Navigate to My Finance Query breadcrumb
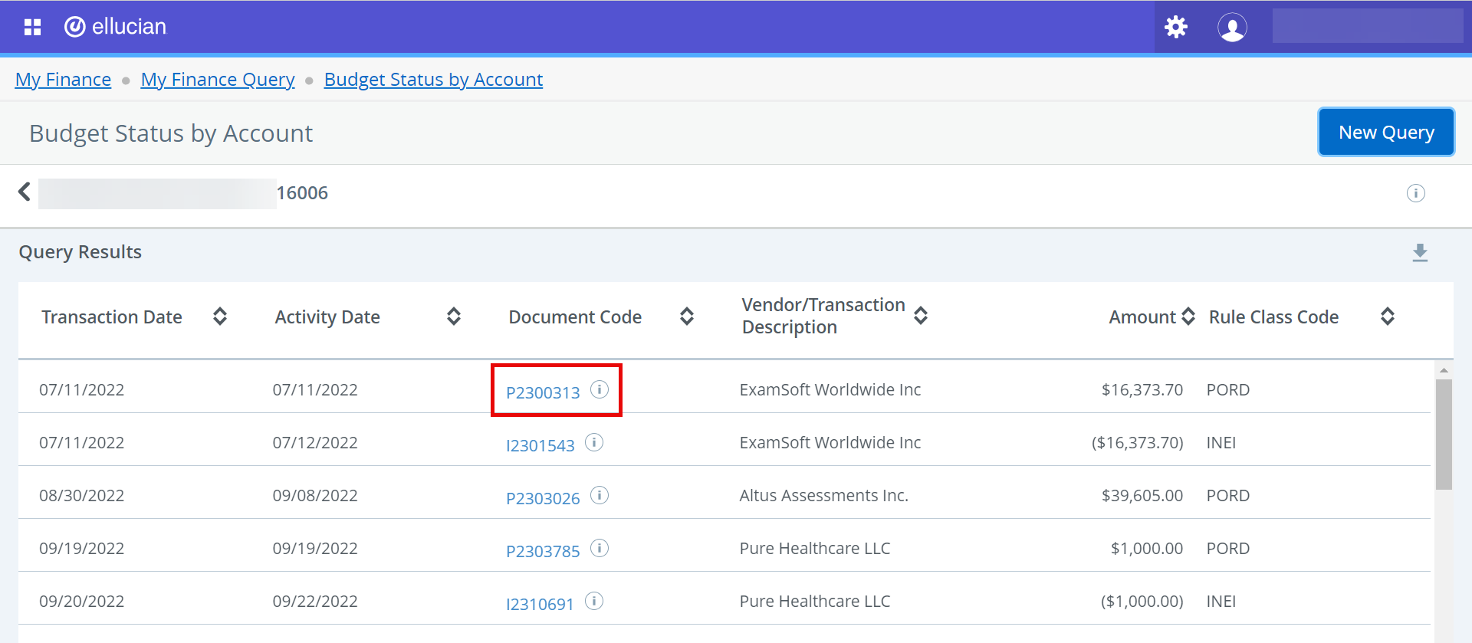Screen dimensions: 1472x643 [x=218, y=80]
